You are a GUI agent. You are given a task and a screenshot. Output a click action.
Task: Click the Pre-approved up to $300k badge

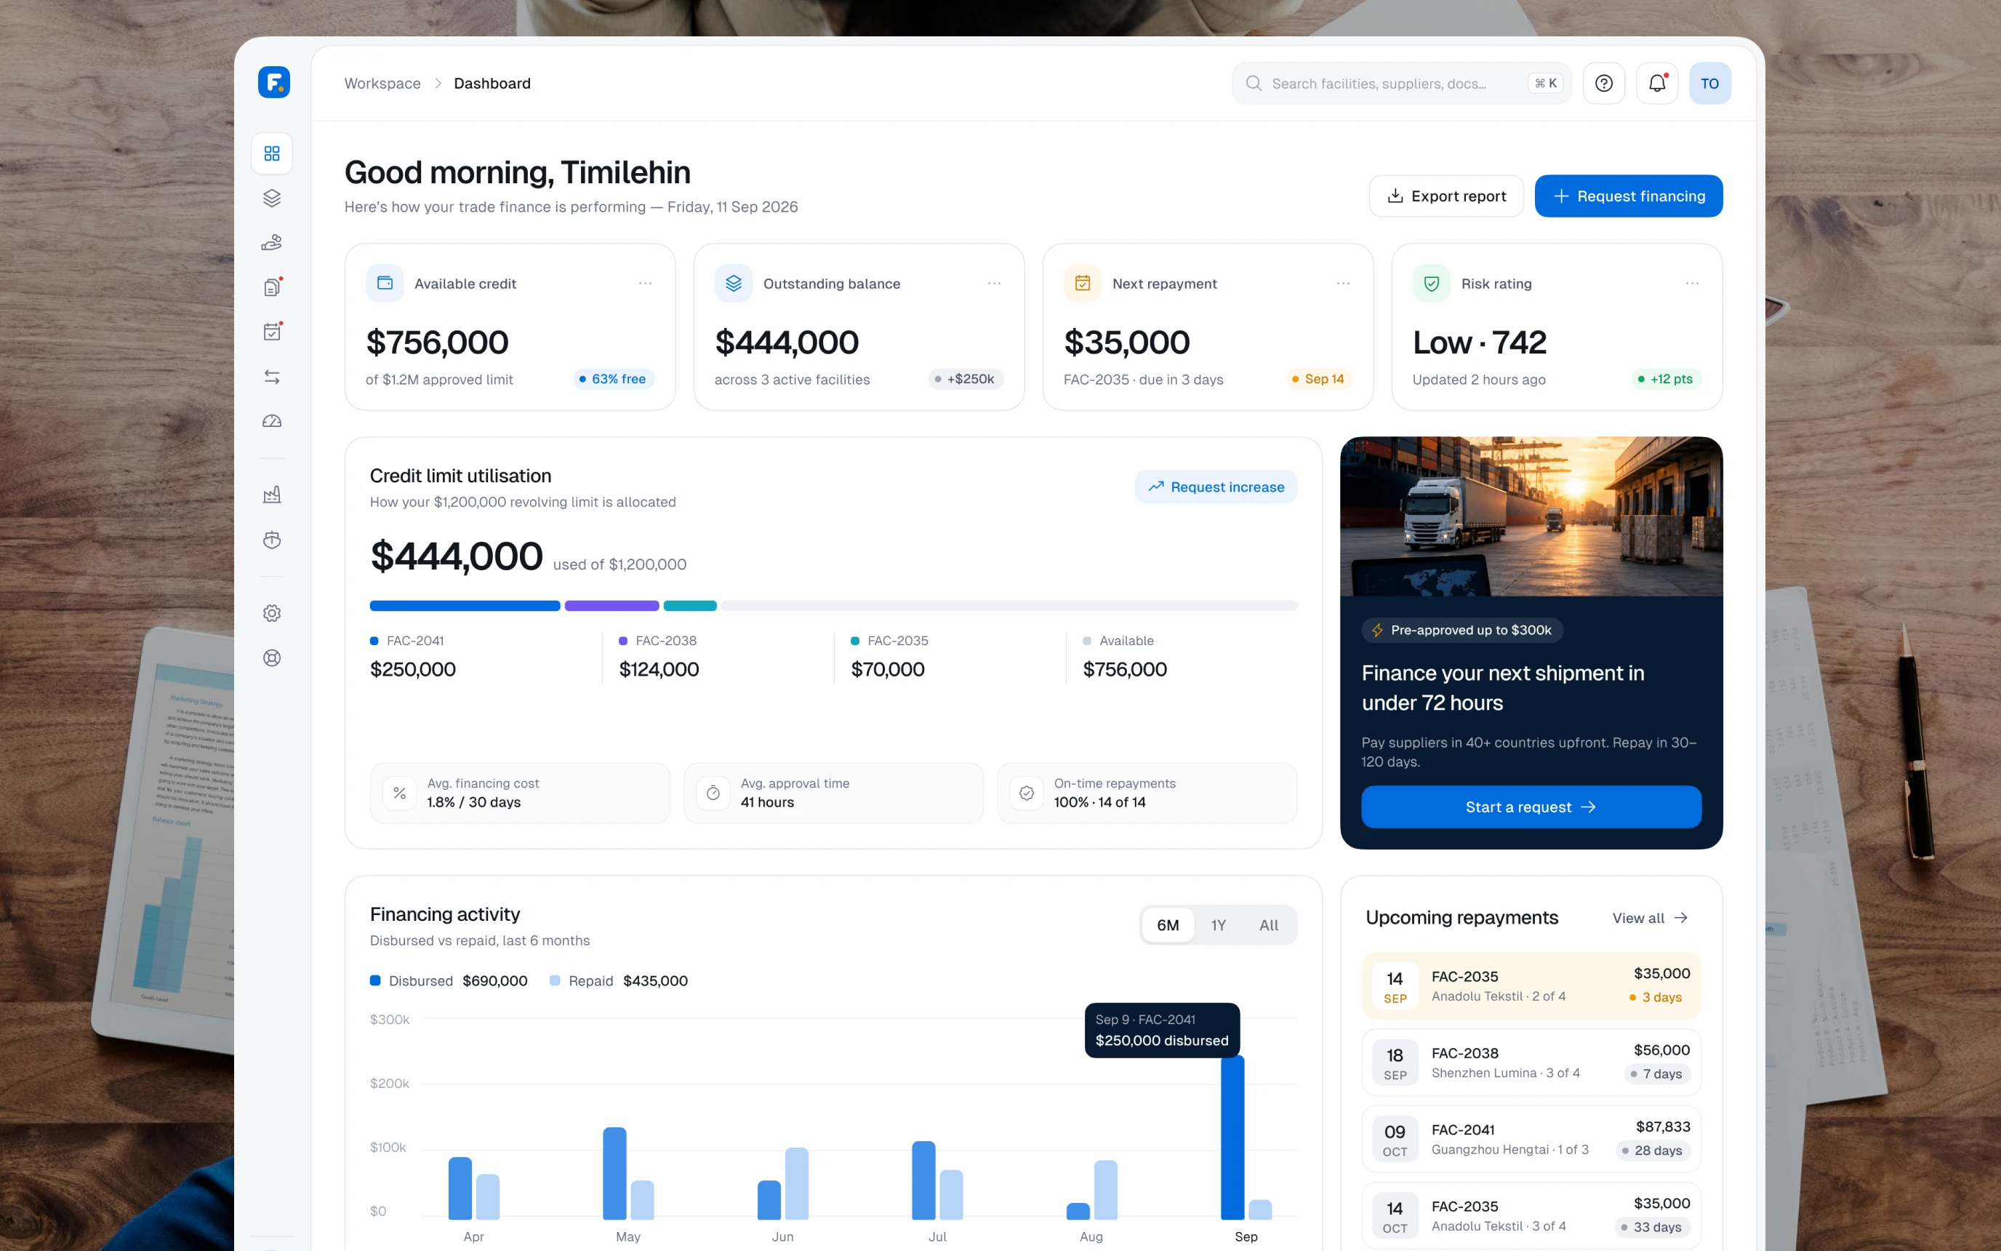point(1461,631)
